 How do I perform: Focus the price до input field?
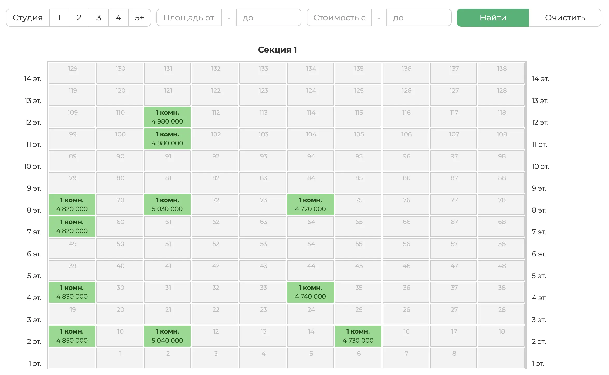click(419, 18)
